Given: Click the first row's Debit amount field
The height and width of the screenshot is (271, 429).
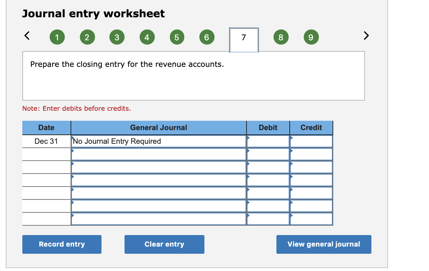Looking at the screenshot, I should (268, 141).
